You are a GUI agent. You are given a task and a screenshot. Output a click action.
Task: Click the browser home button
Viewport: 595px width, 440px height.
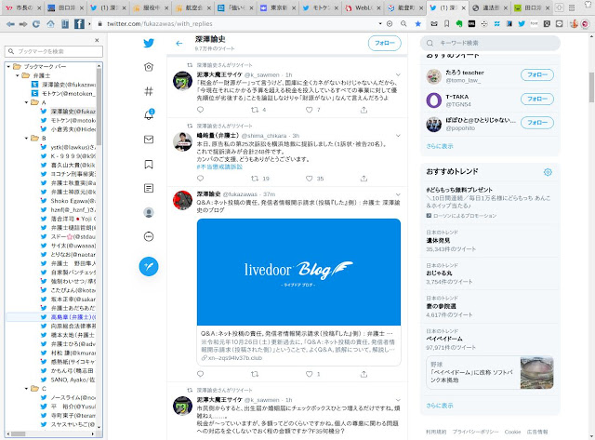50,24
